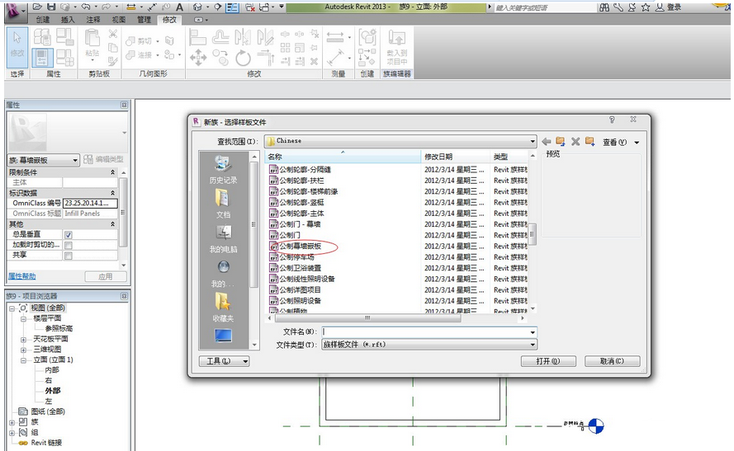Click the file list vertical scrollbar

533,233
